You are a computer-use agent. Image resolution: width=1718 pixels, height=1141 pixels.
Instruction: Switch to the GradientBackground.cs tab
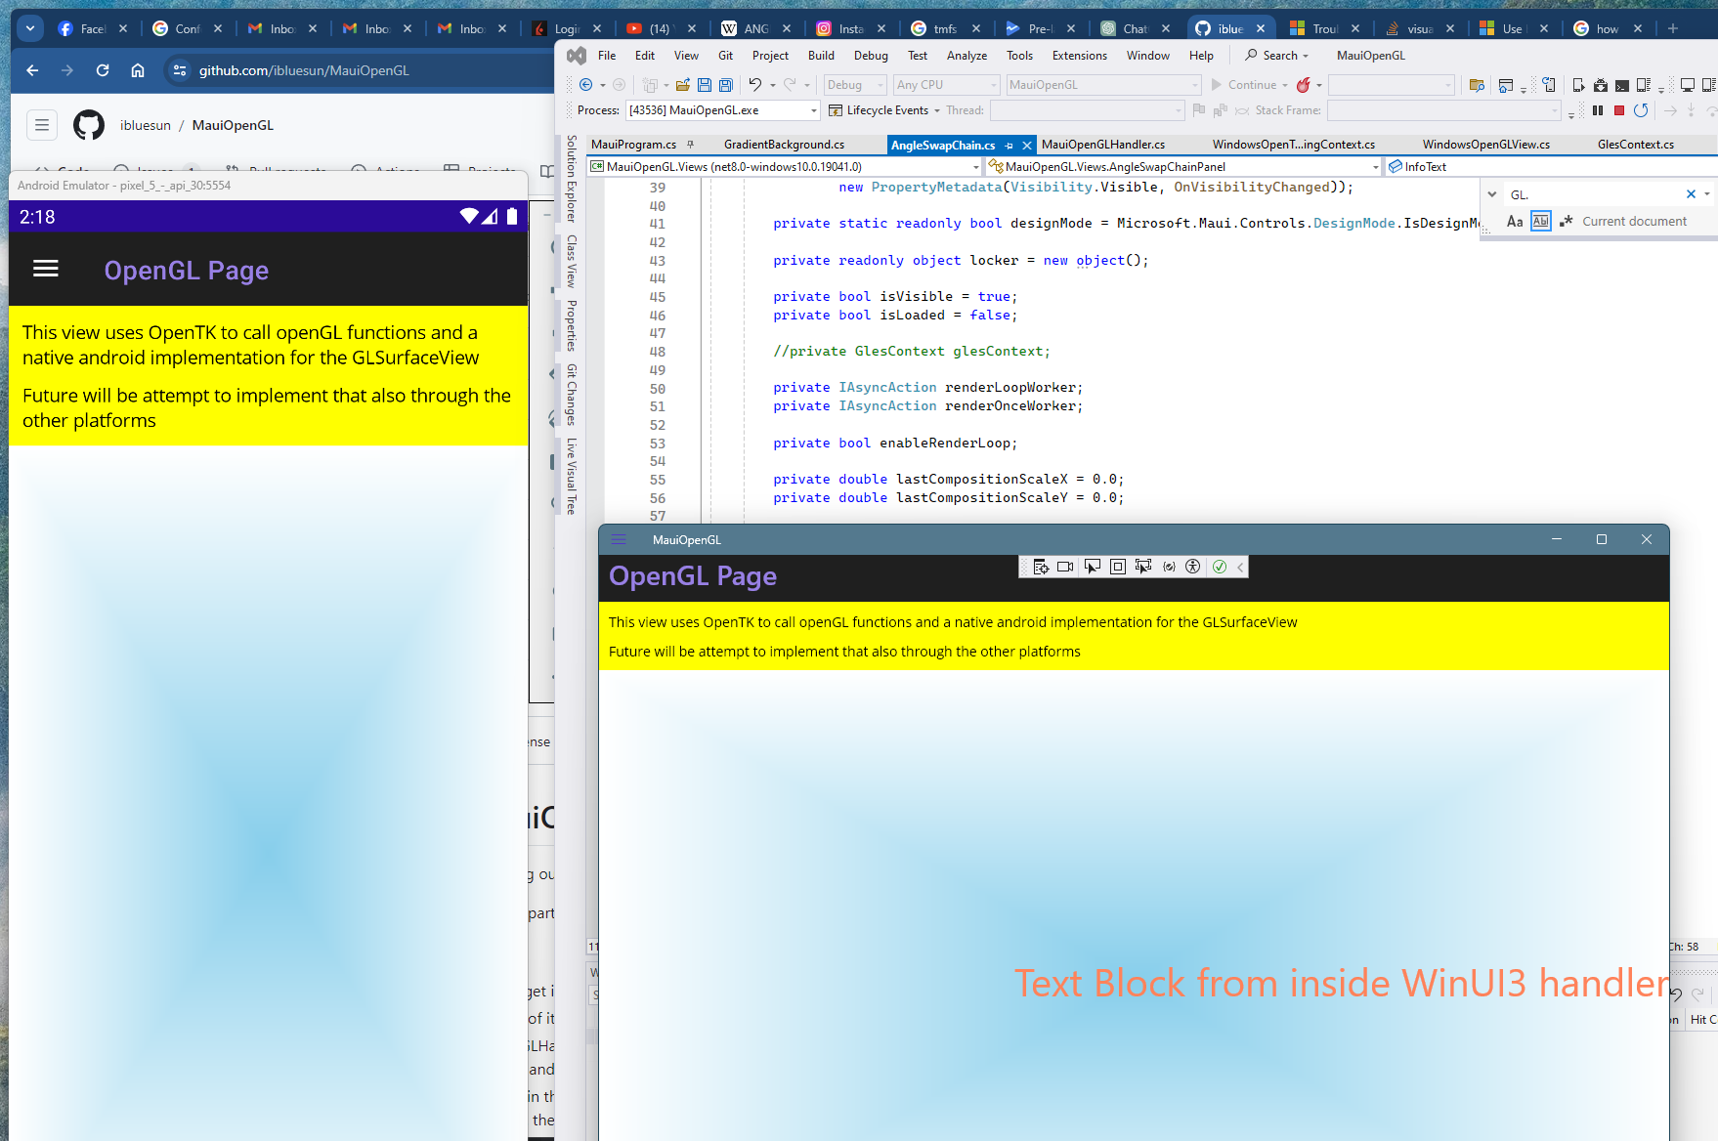tap(784, 145)
